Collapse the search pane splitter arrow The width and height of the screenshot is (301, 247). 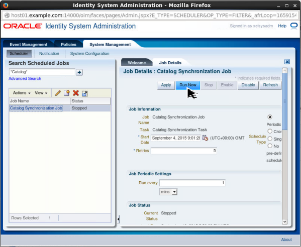coord(118,219)
